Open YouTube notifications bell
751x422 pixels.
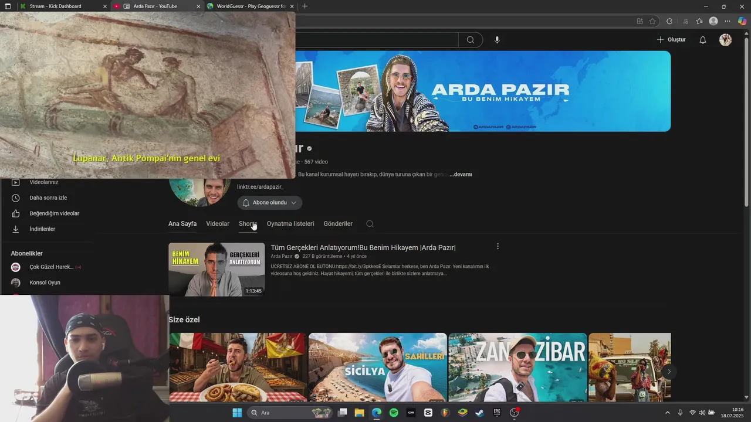[702, 40]
